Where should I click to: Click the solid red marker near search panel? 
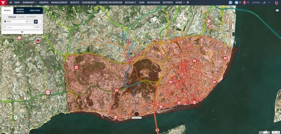[38, 41]
